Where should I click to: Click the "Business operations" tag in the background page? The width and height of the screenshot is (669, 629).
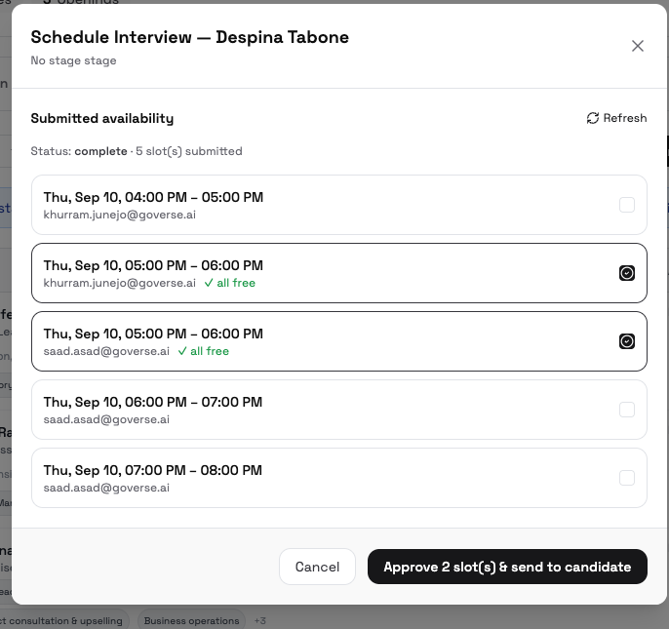coord(191,620)
